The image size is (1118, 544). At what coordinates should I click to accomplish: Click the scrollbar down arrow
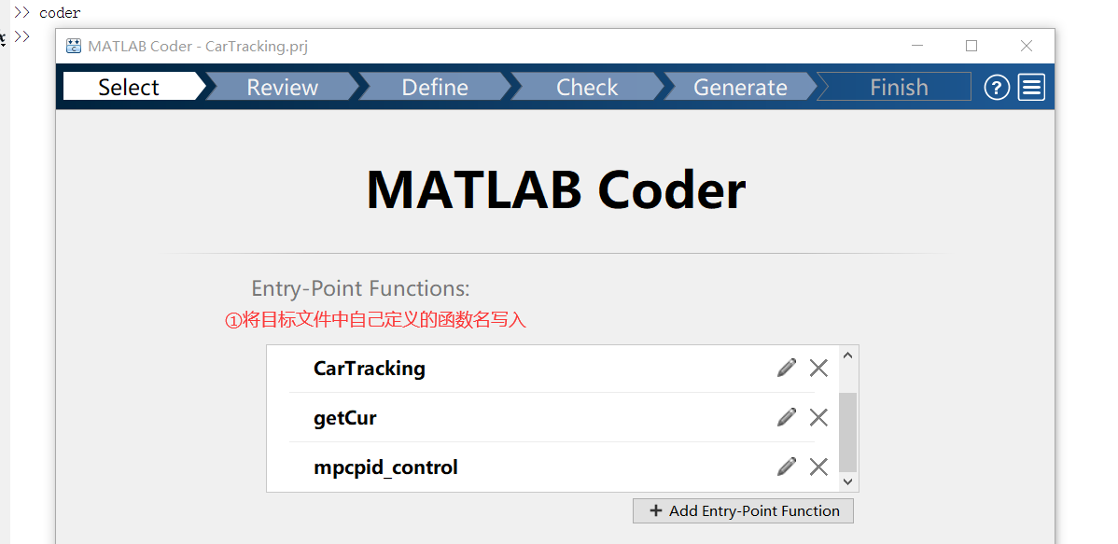coord(847,481)
